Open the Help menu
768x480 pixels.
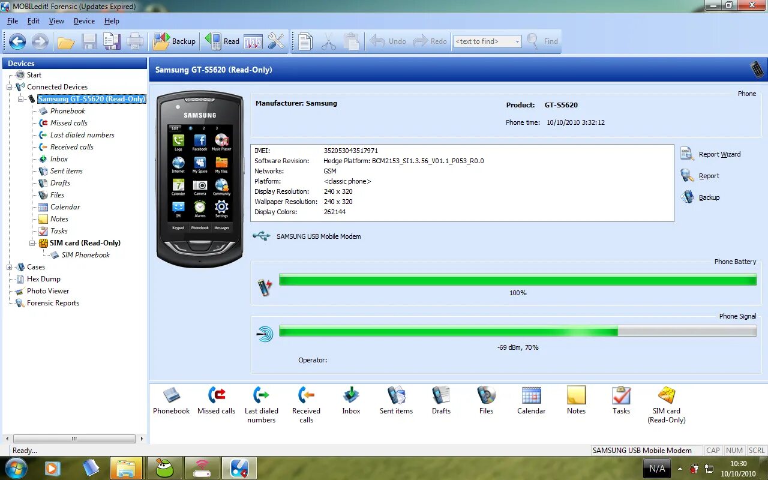(112, 21)
